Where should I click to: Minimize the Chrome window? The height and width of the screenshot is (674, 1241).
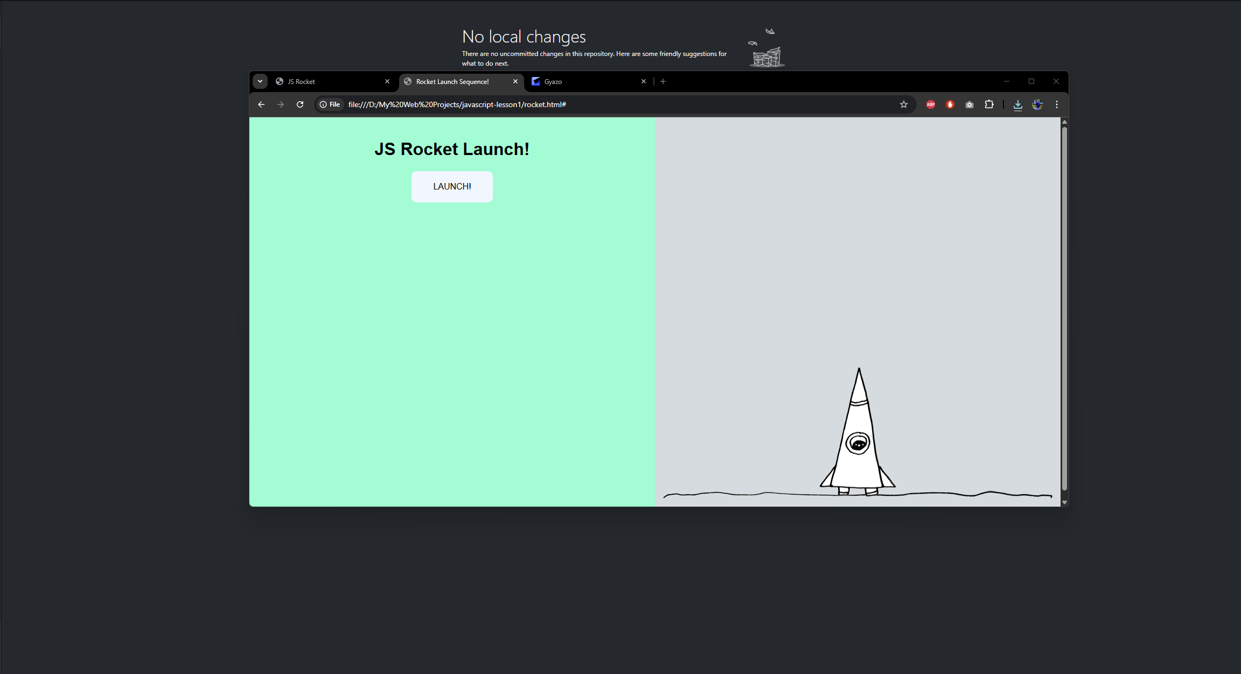pyautogui.click(x=1006, y=81)
